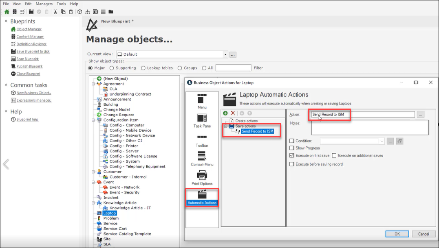Open the Context-Menu actions section

[202, 159]
